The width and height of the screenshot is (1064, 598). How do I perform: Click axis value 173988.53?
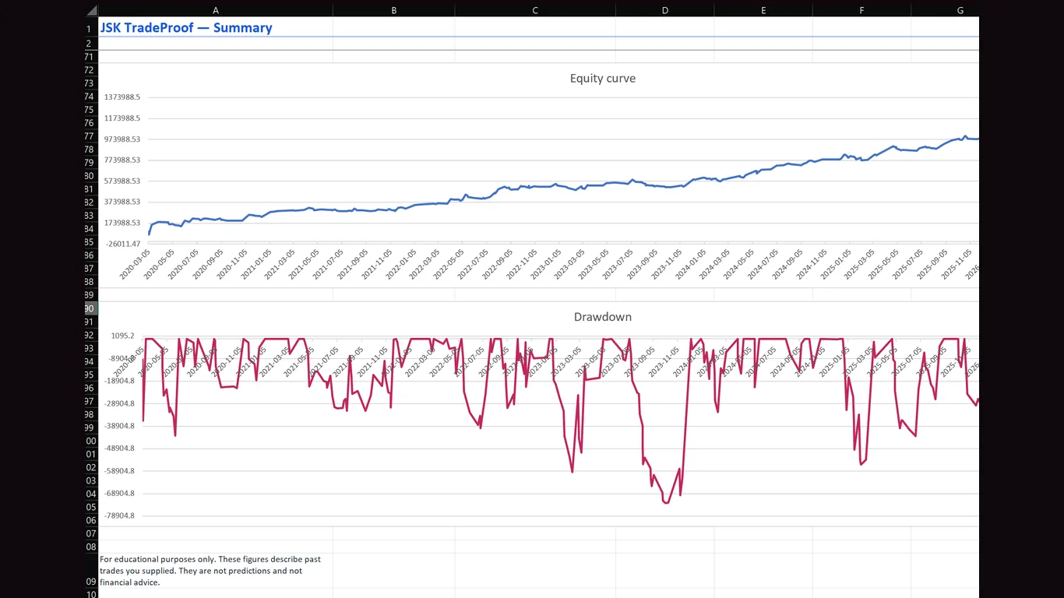(x=122, y=223)
